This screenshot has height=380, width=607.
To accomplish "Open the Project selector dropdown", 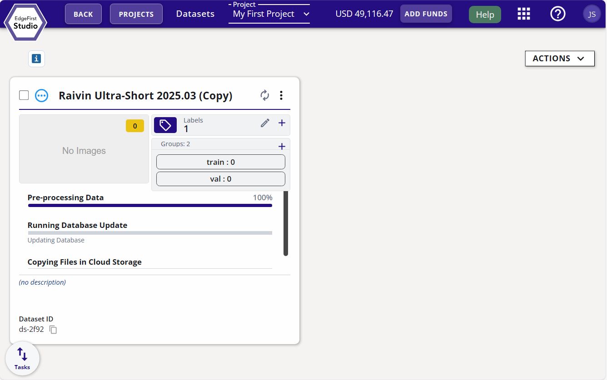I will point(269,14).
